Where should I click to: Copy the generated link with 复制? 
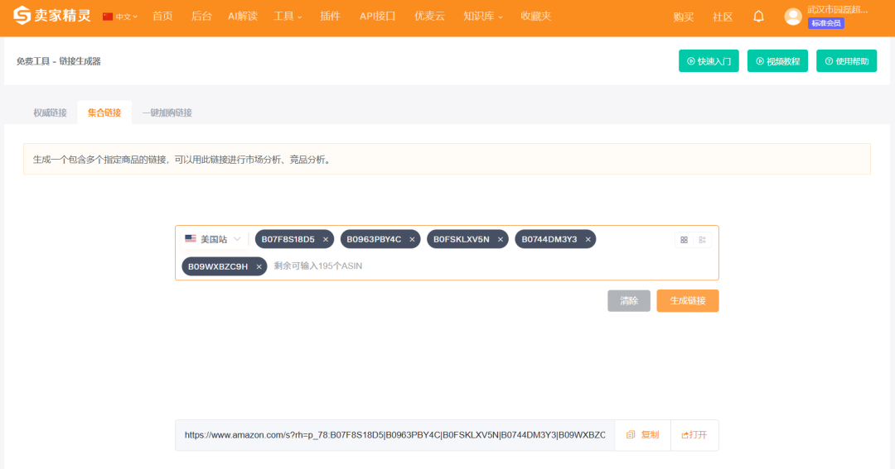[x=643, y=435]
